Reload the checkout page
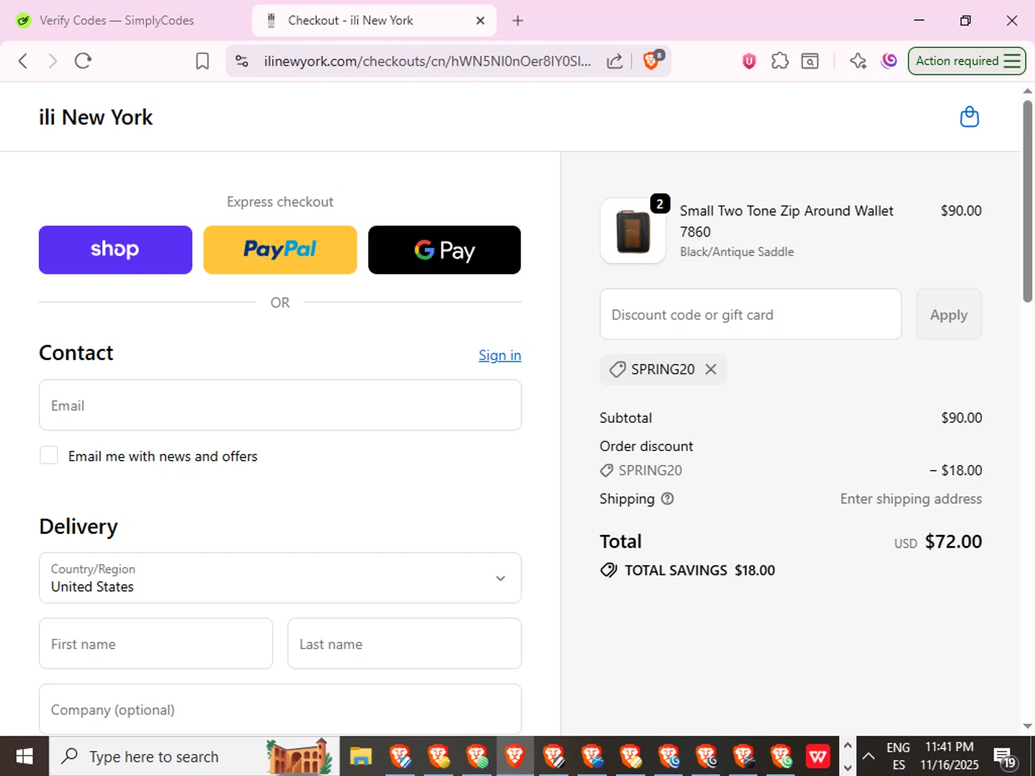The image size is (1035, 776). click(83, 61)
